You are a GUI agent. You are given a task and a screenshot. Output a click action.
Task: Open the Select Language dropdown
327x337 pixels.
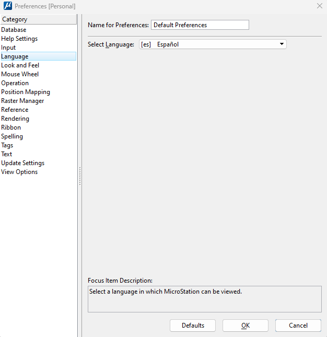coord(213,44)
